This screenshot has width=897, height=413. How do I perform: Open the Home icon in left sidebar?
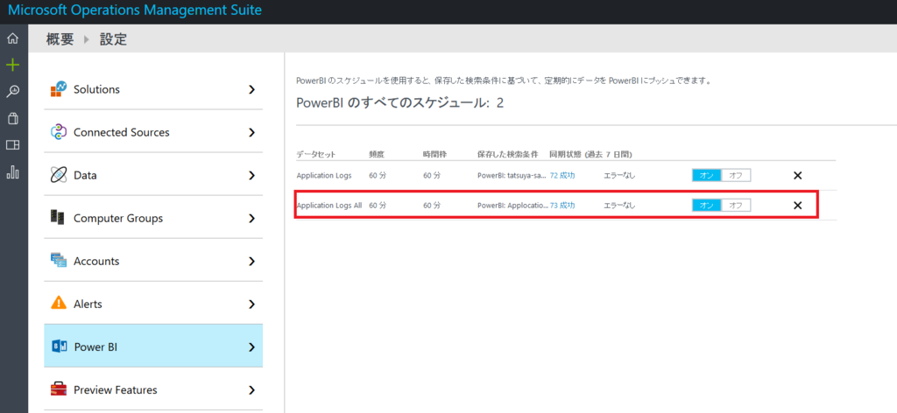point(12,38)
